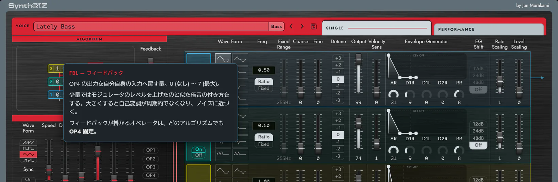Click AR knob in the second operator row
Screen dimensions: 558x182
[x=393, y=150]
